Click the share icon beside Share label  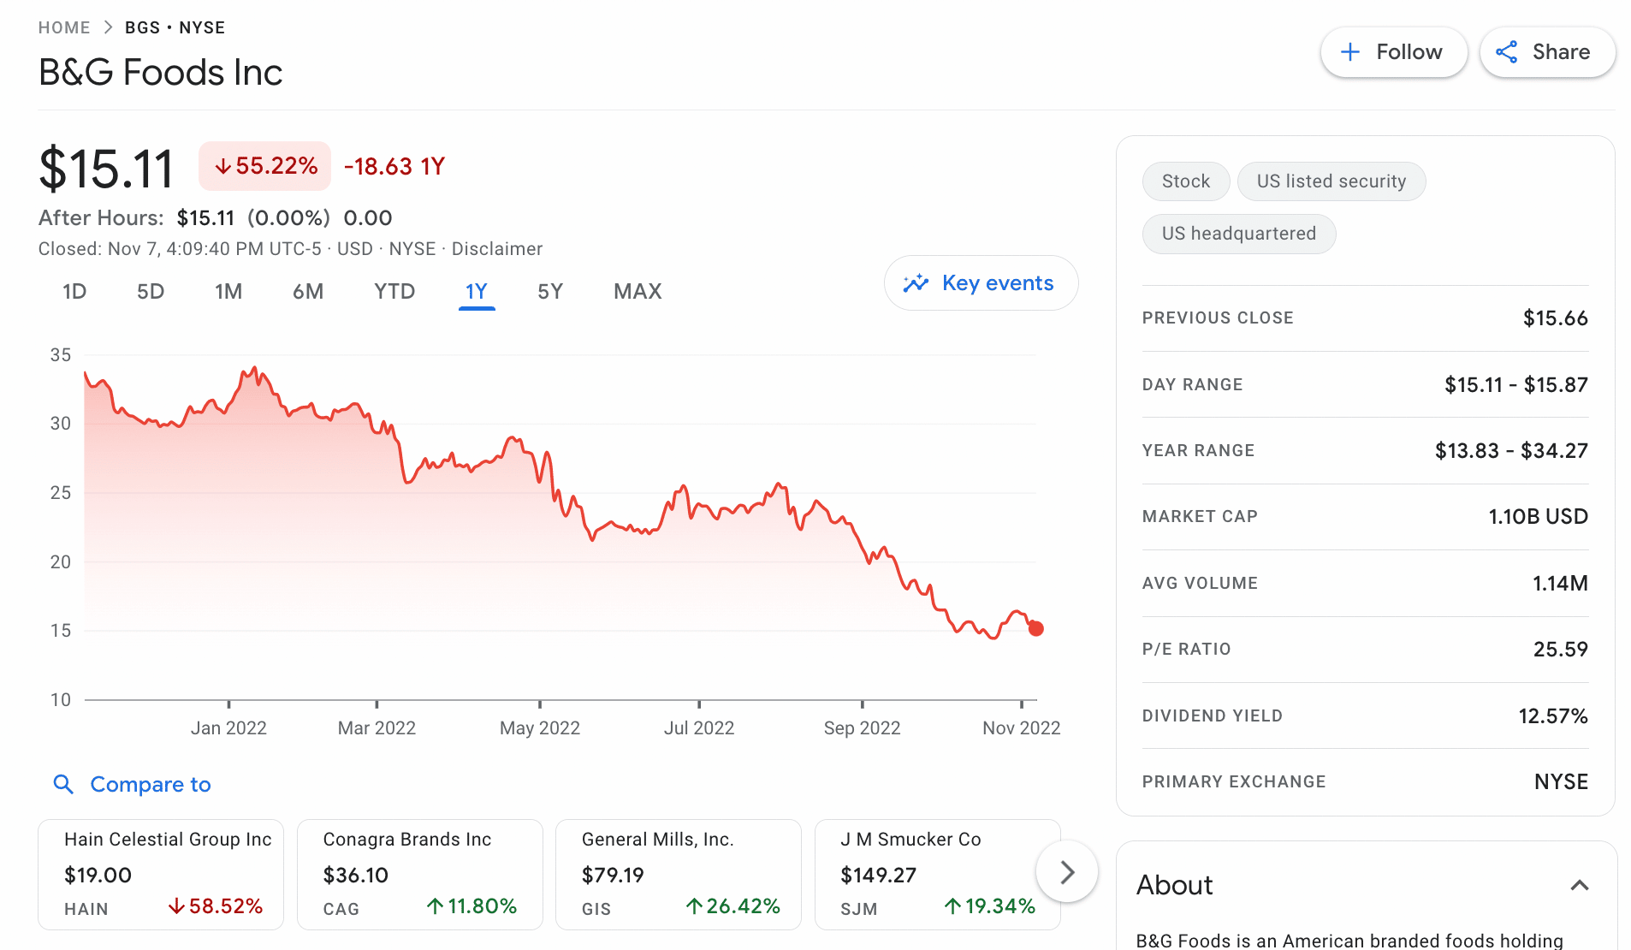tap(1506, 52)
